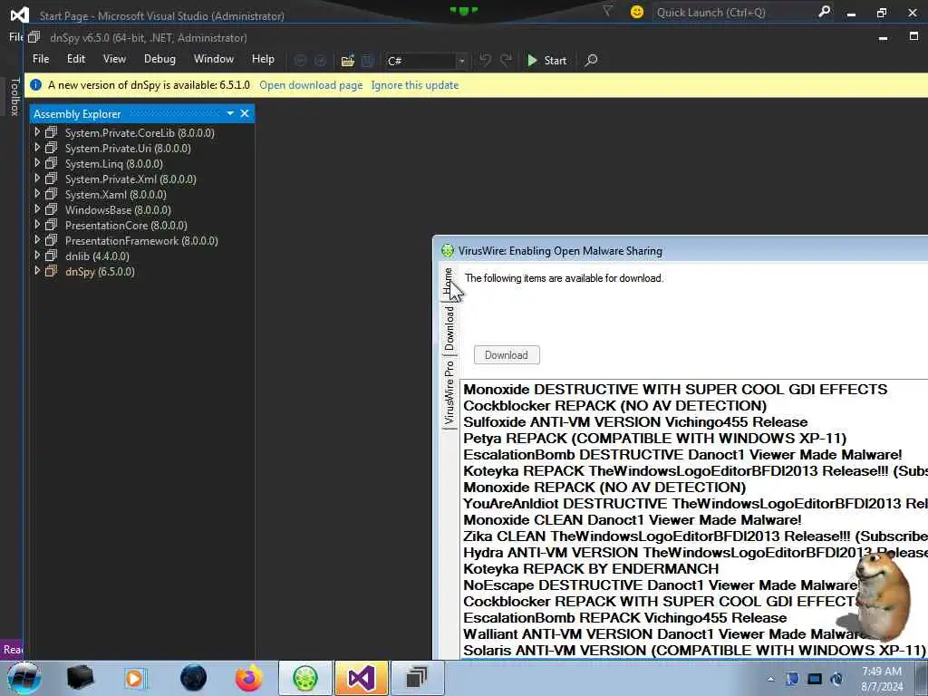The height and width of the screenshot is (696, 928).
Task: Click the Visual Studio taskbar icon
Action: click(361, 678)
